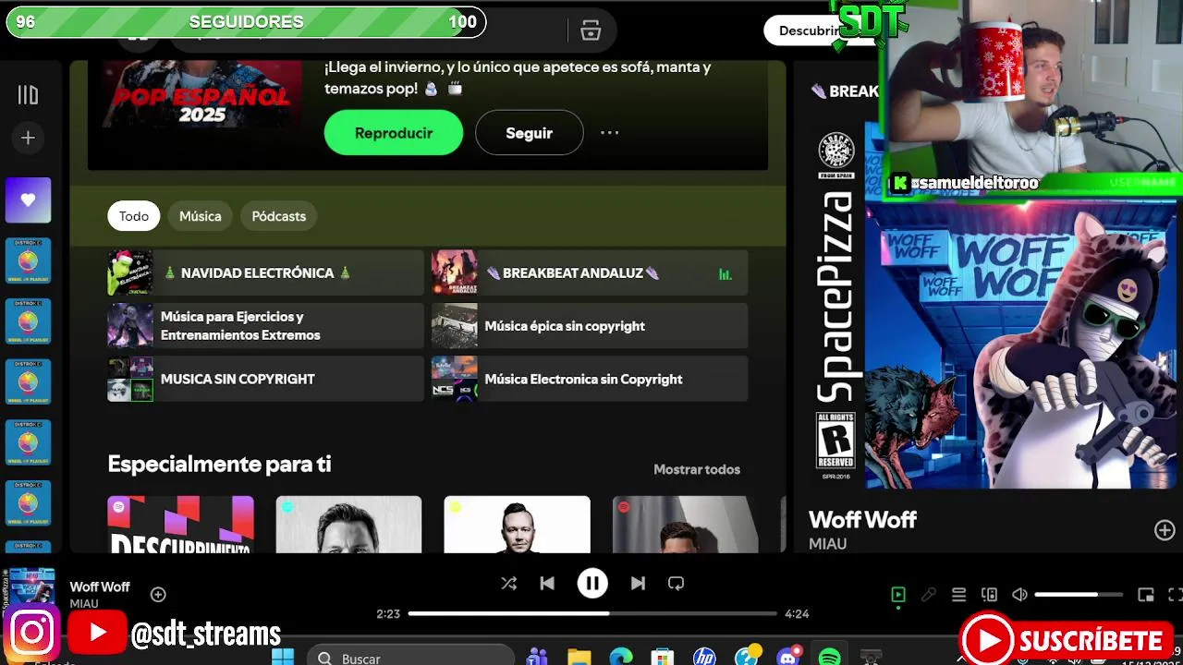
Task: Click the Reproducir button
Action: [x=394, y=133]
